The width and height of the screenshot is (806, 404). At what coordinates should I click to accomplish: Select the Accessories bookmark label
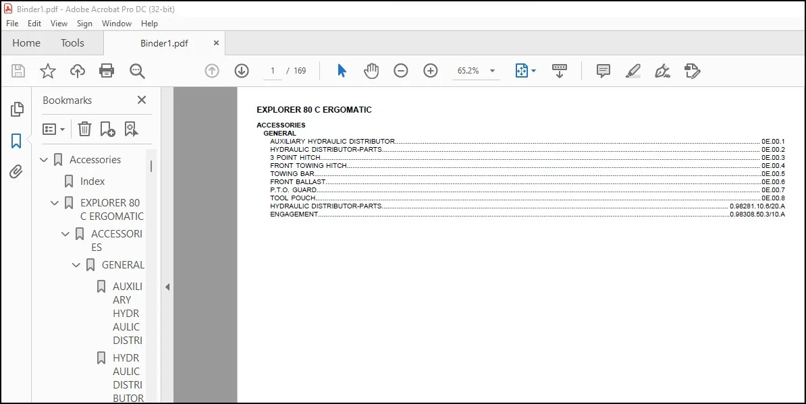click(x=95, y=160)
